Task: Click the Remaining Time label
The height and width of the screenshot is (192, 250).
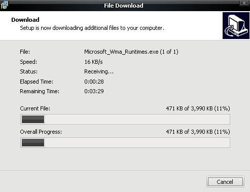Action: pos(40,91)
